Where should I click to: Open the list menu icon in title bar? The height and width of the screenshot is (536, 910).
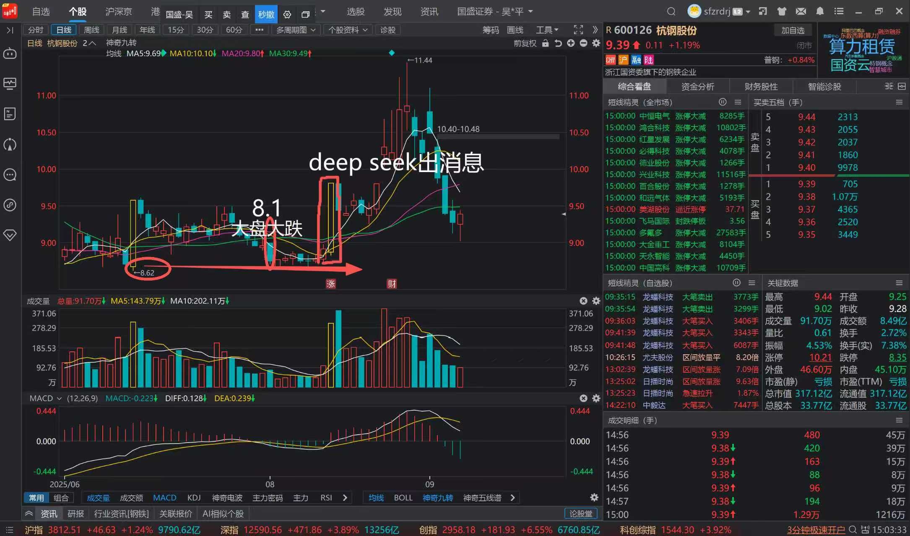[839, 12]
